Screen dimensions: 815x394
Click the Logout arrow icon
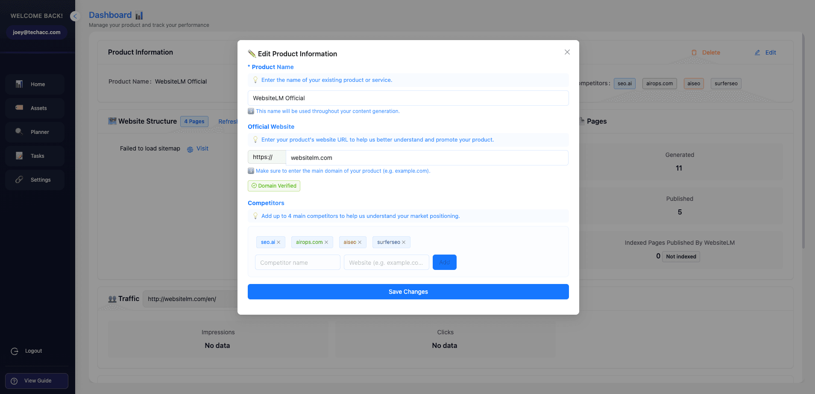click(15, 351)
